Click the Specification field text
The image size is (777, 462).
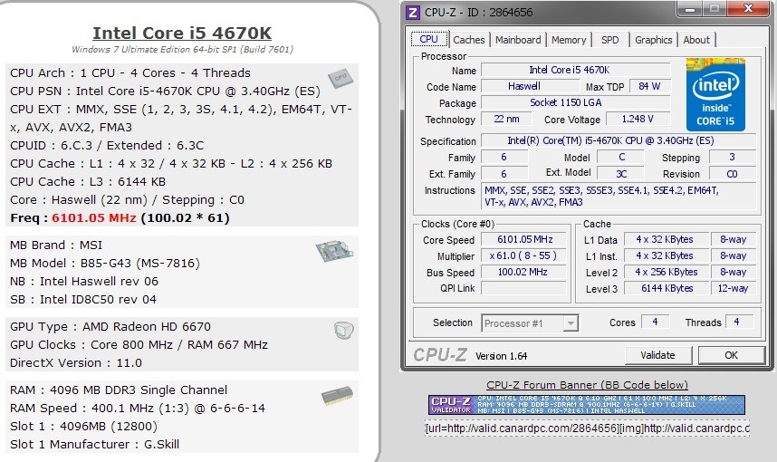point(619,140)
